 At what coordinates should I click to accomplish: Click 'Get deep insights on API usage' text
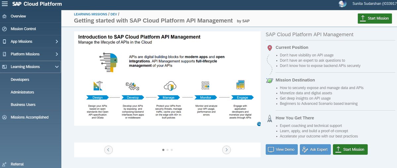[305, 99]
